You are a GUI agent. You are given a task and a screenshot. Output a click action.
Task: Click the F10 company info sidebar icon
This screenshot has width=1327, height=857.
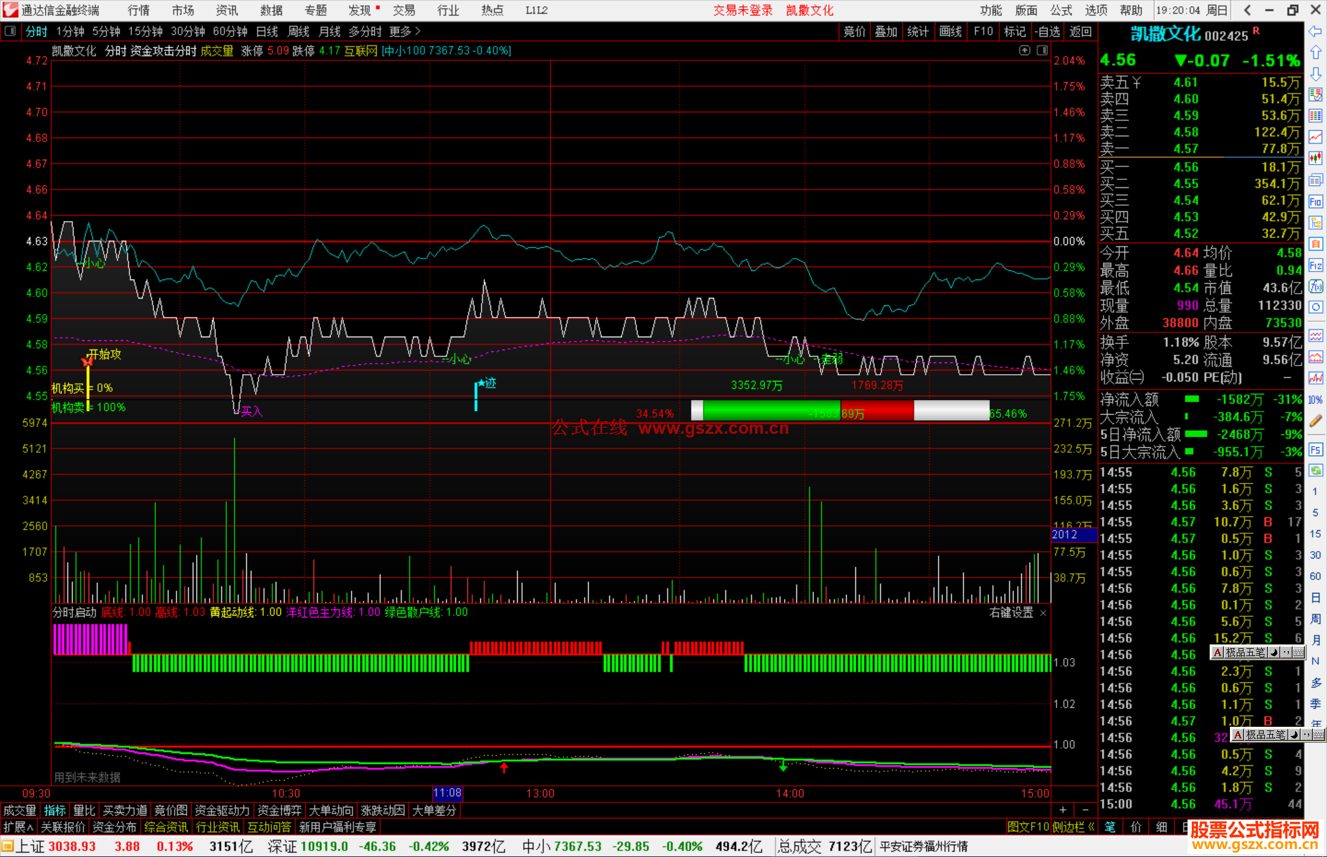(x=1315, y=202)
